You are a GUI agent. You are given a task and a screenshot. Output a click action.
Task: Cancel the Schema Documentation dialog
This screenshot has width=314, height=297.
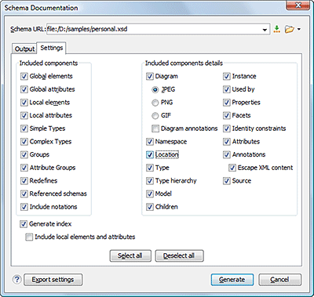[x=280, y=280]
